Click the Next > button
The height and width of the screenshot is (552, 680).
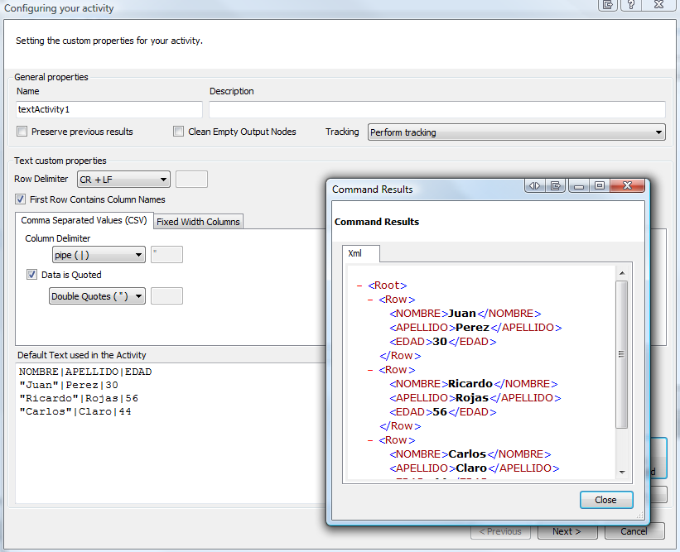[x=567, y=531]
